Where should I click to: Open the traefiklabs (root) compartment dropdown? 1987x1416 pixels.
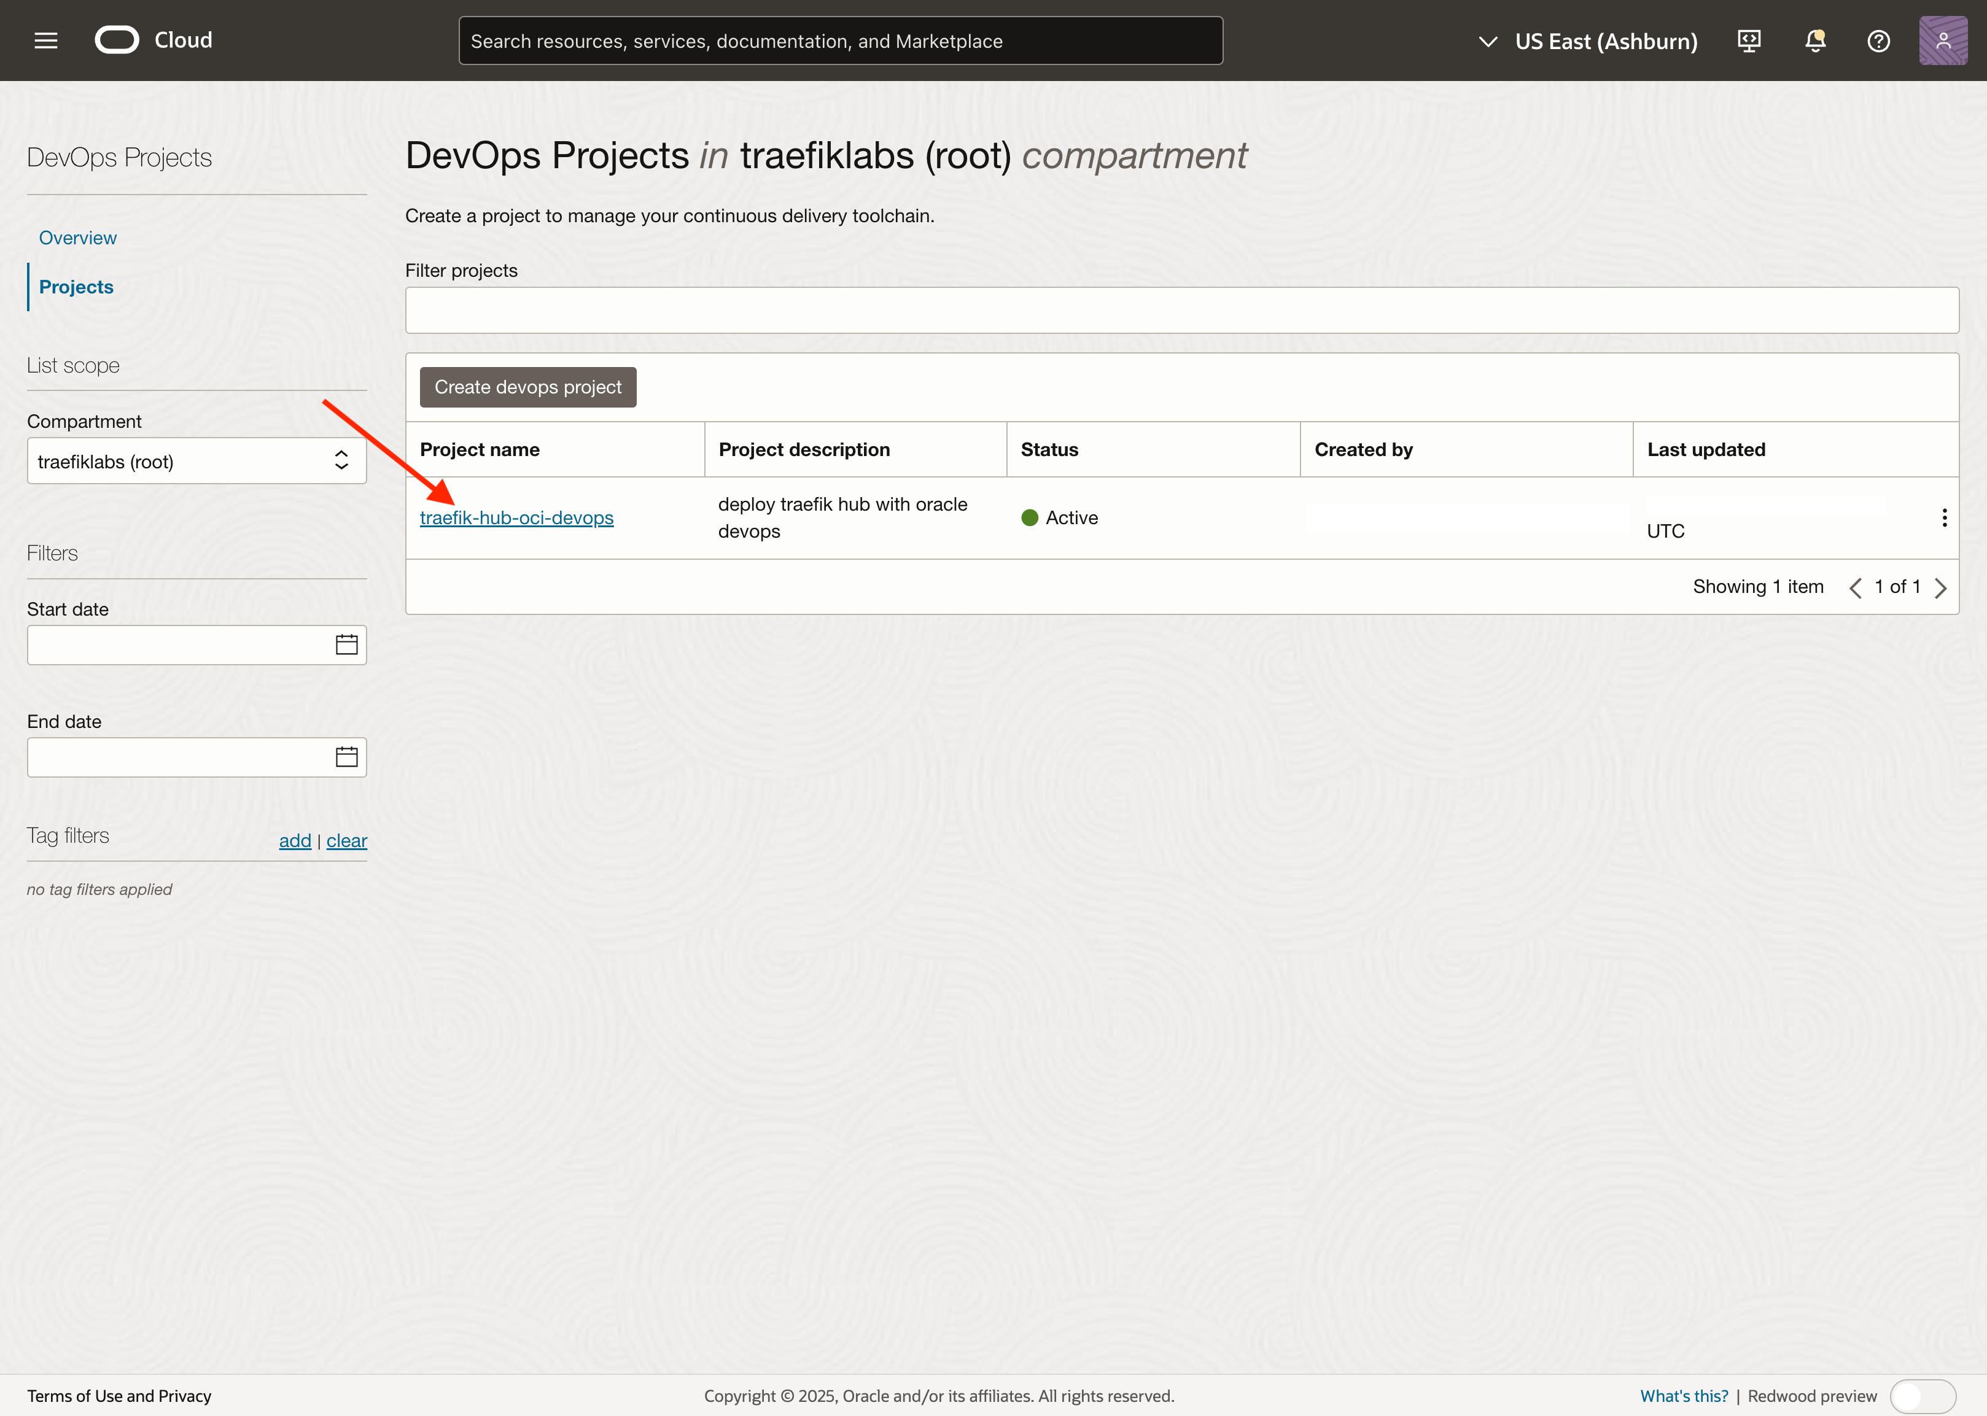196,461
